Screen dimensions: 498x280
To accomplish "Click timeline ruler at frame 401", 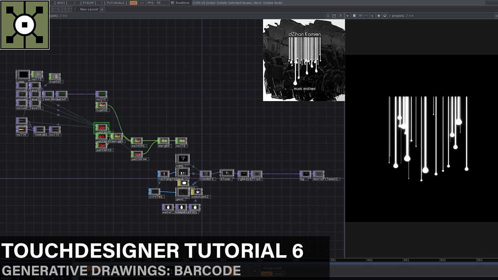I will tap(369, 260).
